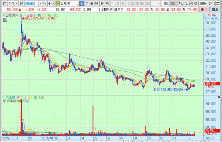Viewport: 222px width, 142px height.
Task: Expand the dropdown next to the speaker
Action: (54, 3)
